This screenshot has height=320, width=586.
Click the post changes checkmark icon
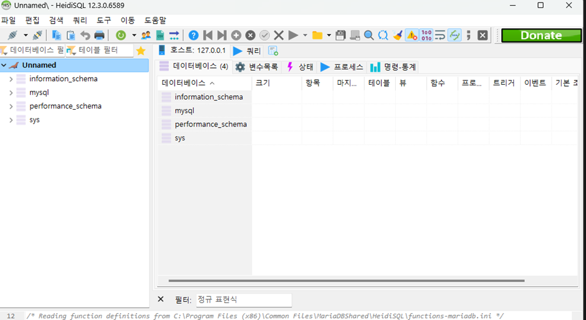coord(264,35)
